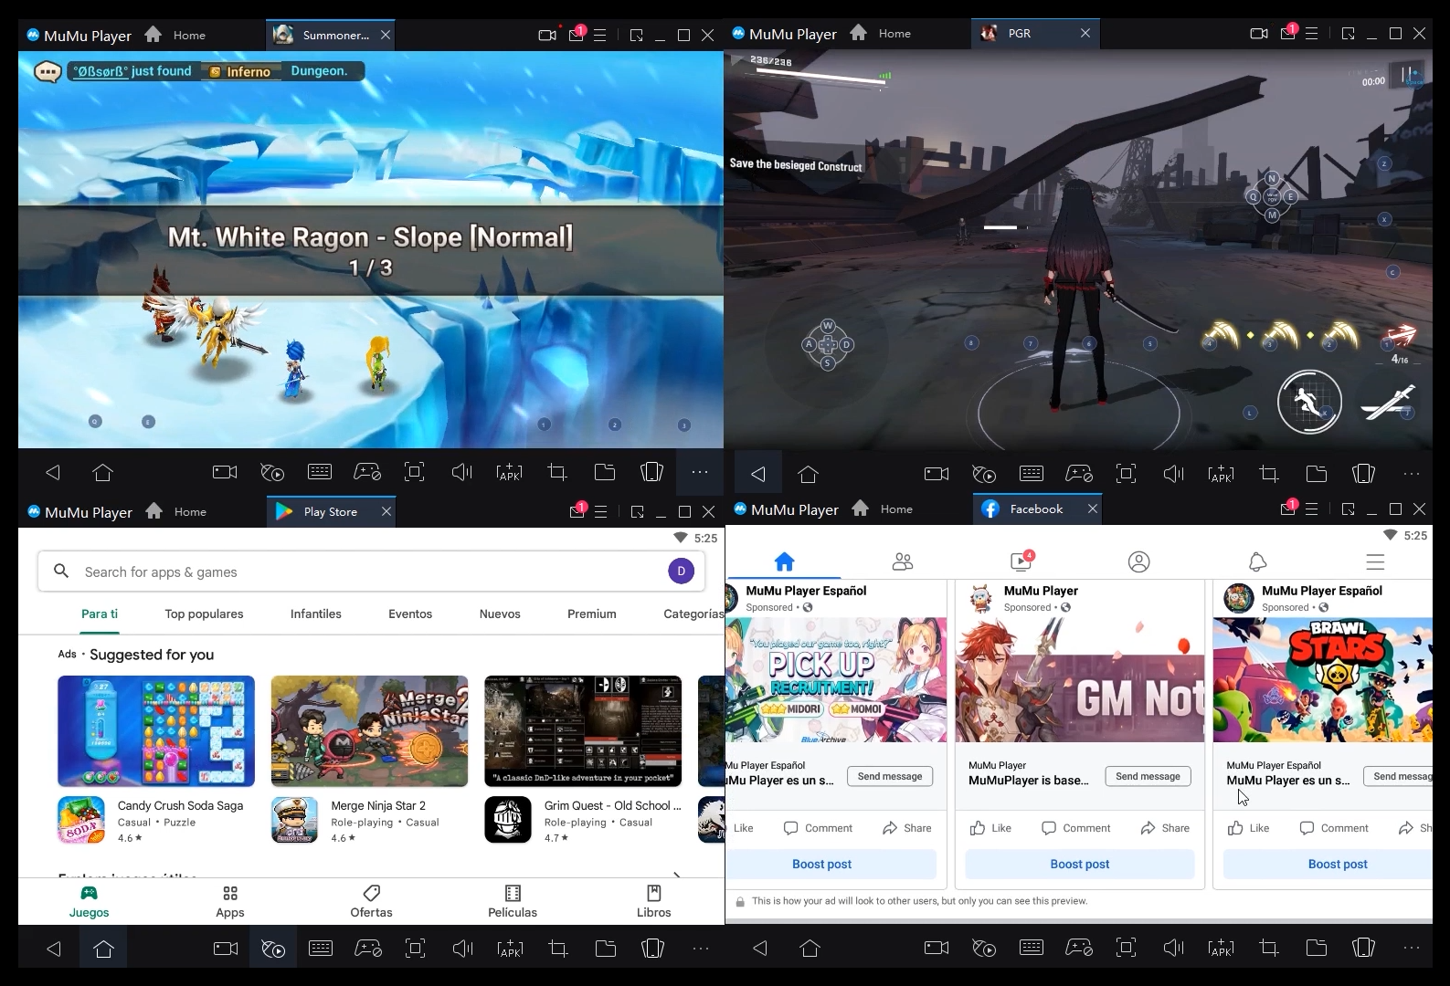The width and height of the screenshot is (1450, 986).
Task: Select Infantiles tab in Play Store
Action: 316,614
